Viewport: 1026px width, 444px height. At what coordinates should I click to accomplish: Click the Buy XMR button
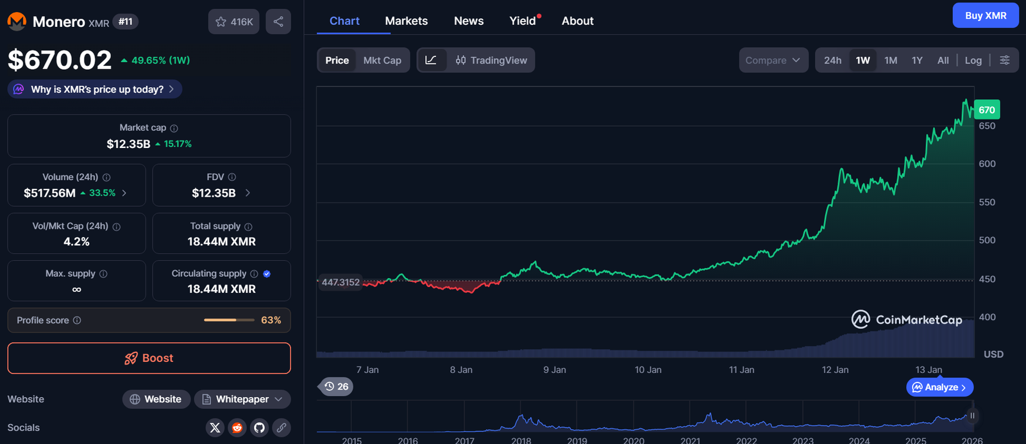[x=985, y=16]
